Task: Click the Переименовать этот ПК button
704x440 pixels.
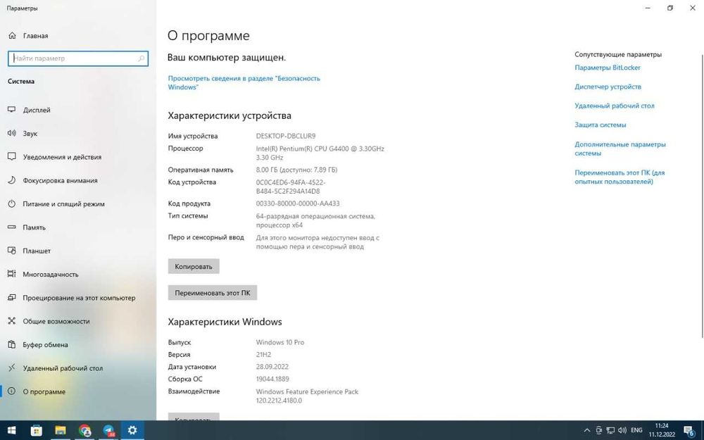Action: pos(213,293)
